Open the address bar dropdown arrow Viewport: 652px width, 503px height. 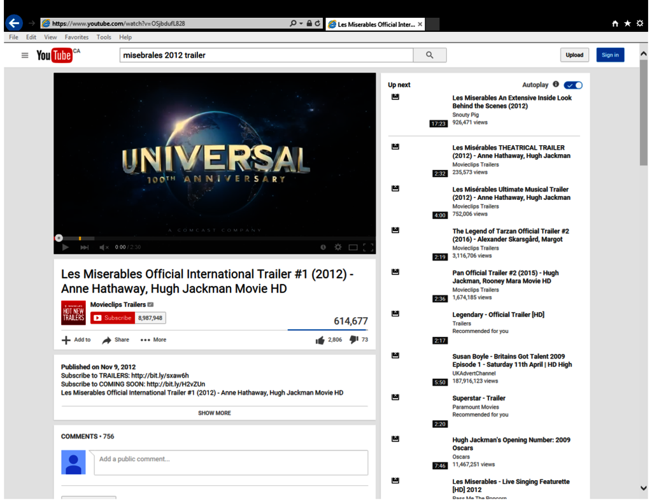pos(301,24)
